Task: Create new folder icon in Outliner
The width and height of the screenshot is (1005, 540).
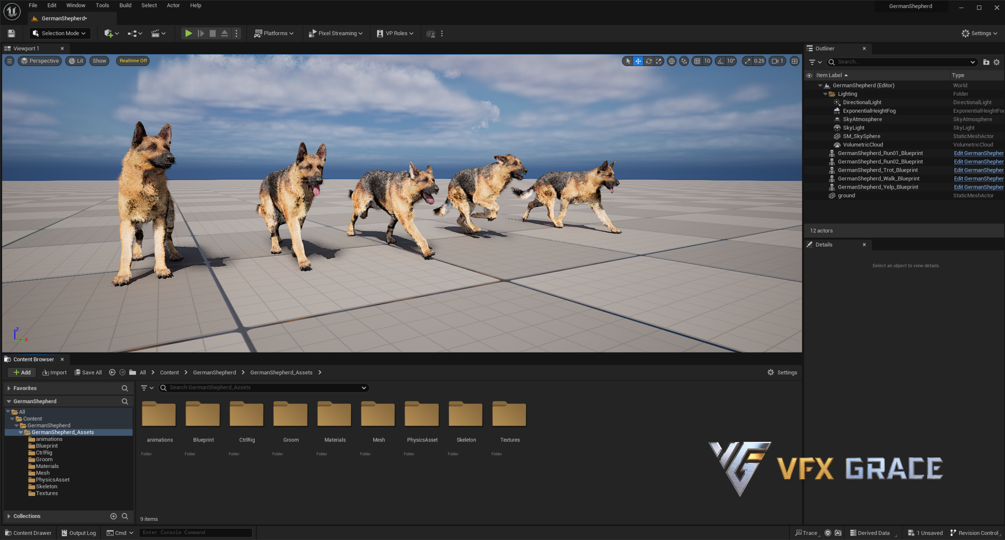Action: point(986,62)
